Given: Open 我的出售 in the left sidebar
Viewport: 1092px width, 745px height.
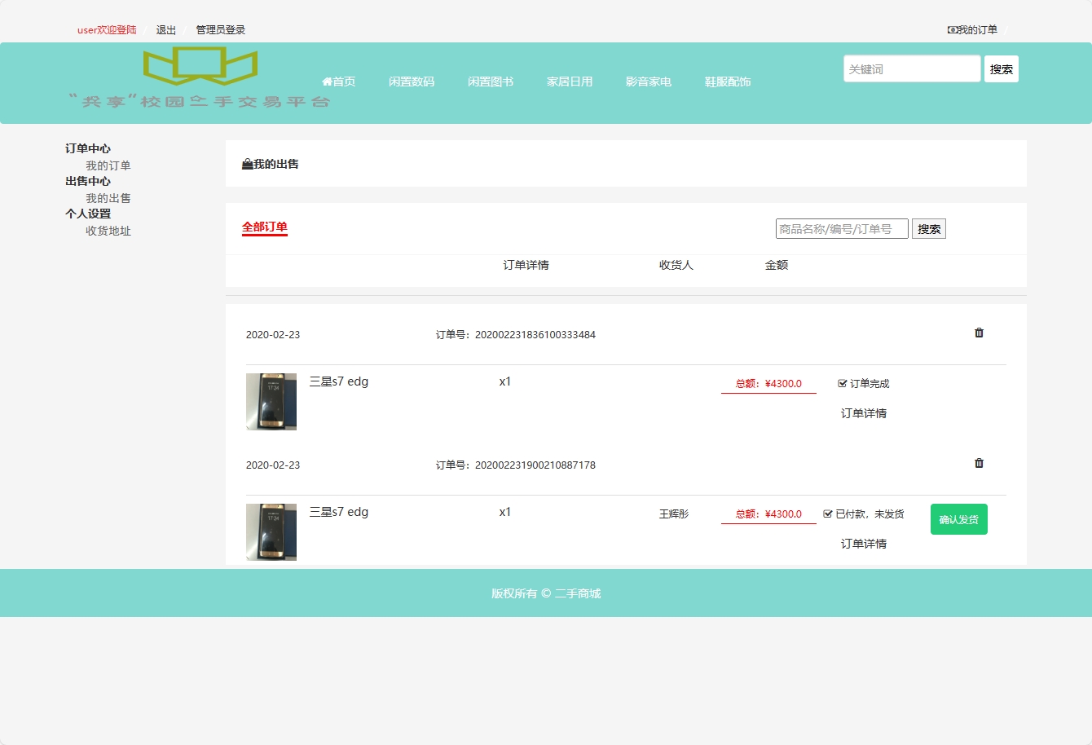Looking at the screenshot, I should click(108, 198).
